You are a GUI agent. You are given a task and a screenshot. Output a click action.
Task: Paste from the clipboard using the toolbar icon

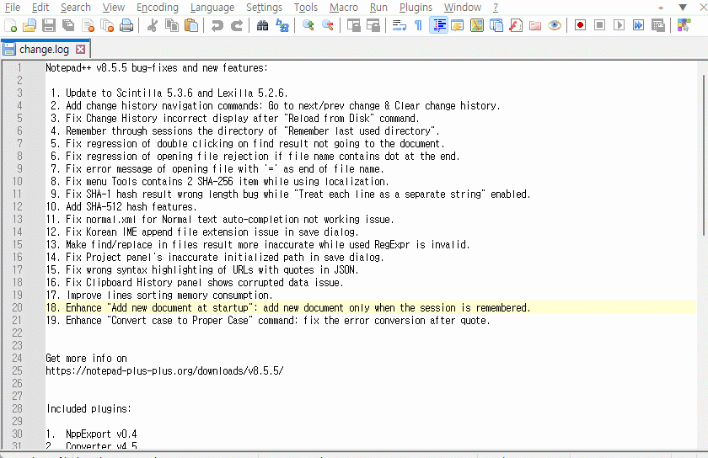click(x=191, y=26)
